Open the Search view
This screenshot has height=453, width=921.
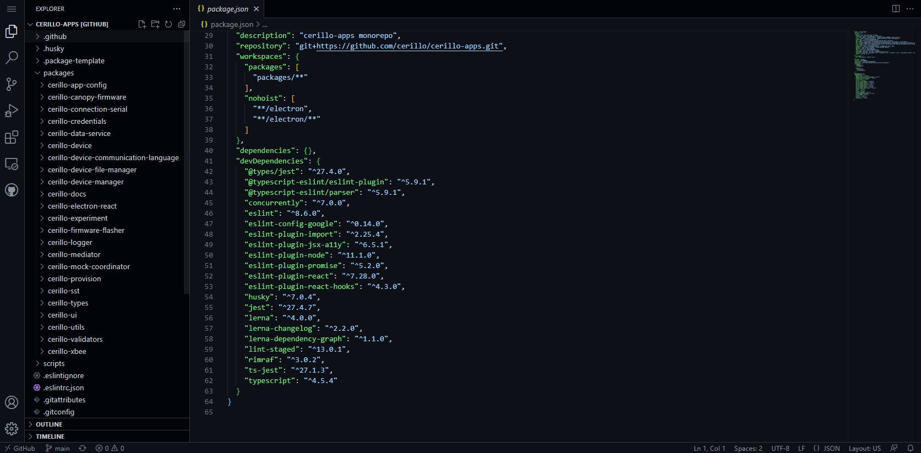coord(12,58)
